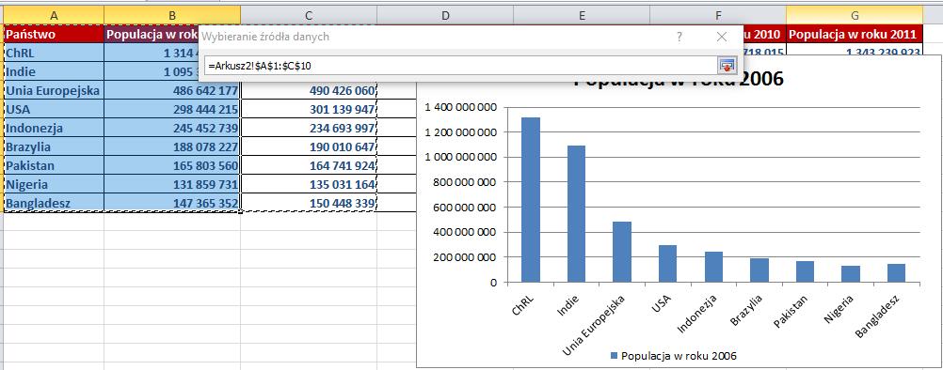
Task: Click cell with value 188 078 227
Action: point(172,146)
